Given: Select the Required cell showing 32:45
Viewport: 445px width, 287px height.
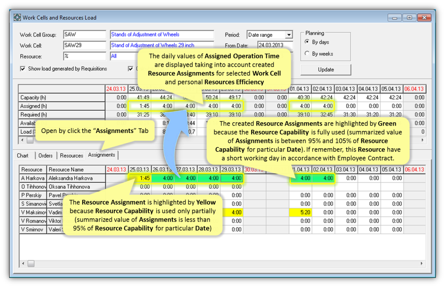Looking at the screenshot, I should click(323, 114).
